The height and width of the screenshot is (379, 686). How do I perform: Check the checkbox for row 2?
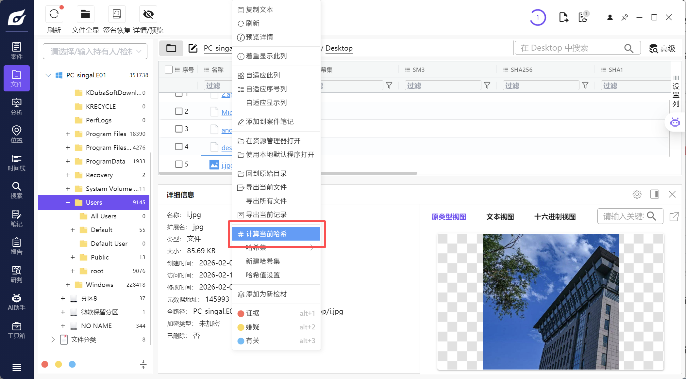coord(179,111)
